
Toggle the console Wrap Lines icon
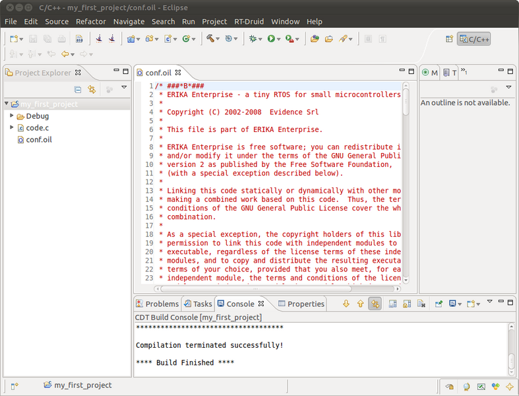[x=392, y=304]
